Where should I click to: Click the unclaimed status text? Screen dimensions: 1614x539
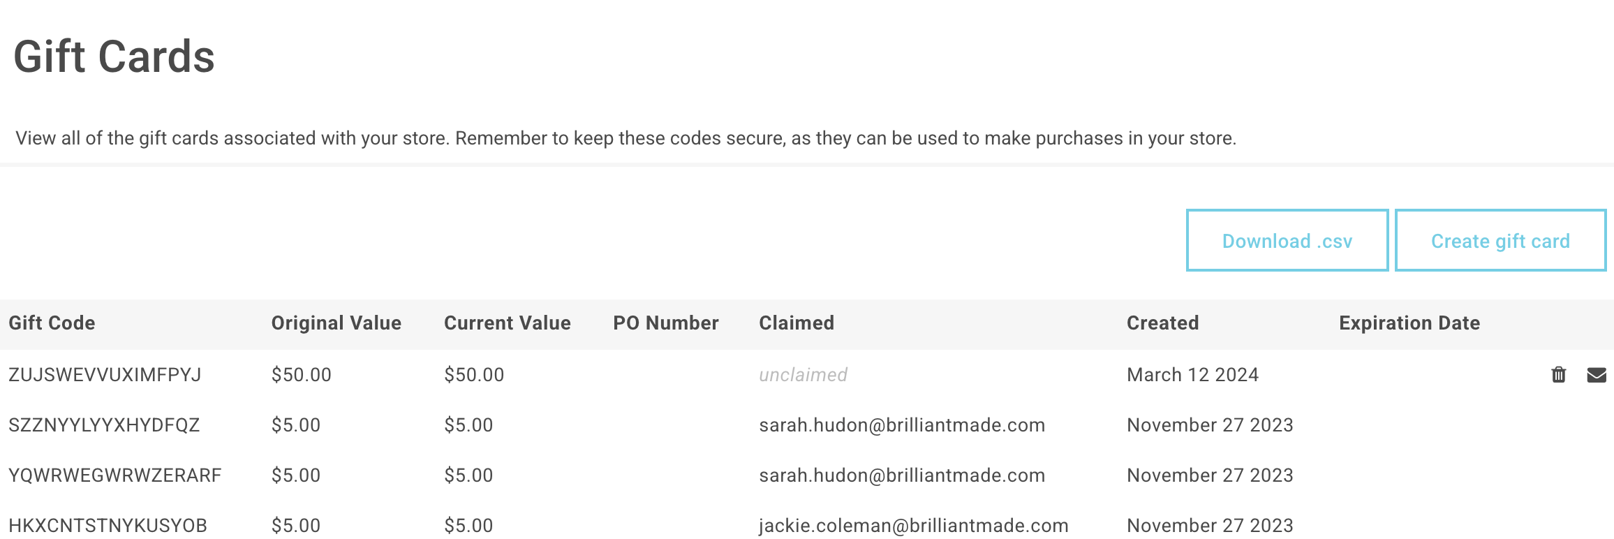pos(803,375)
